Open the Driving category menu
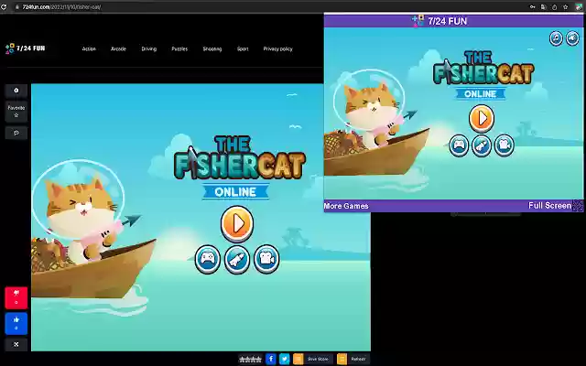This screenshot has width=586, height=366. 148,48
